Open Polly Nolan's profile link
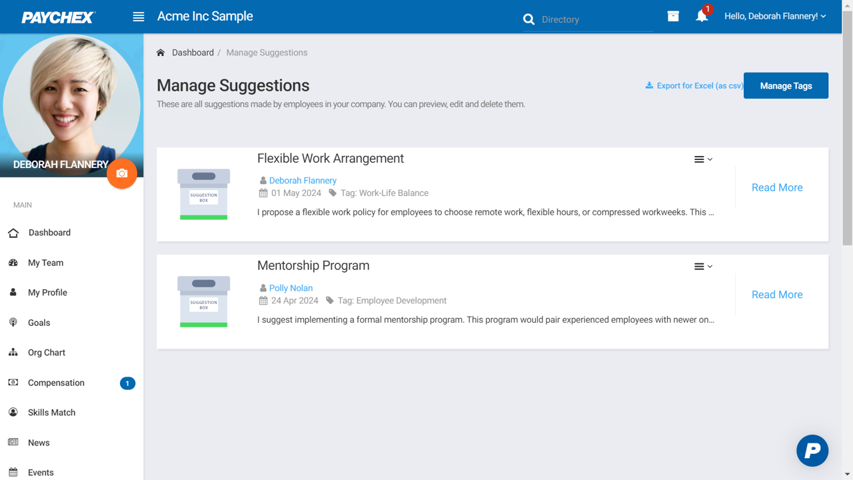The width and height of the screenshot is (853, 480). (291, 287)
